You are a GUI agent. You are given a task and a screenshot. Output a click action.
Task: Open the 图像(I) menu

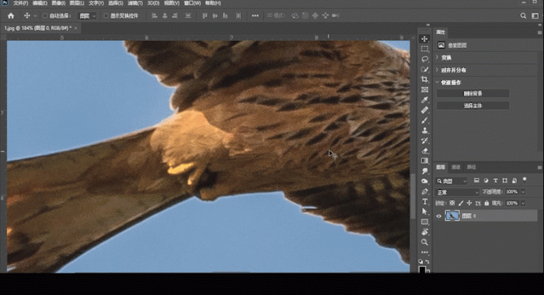[59, 3]
